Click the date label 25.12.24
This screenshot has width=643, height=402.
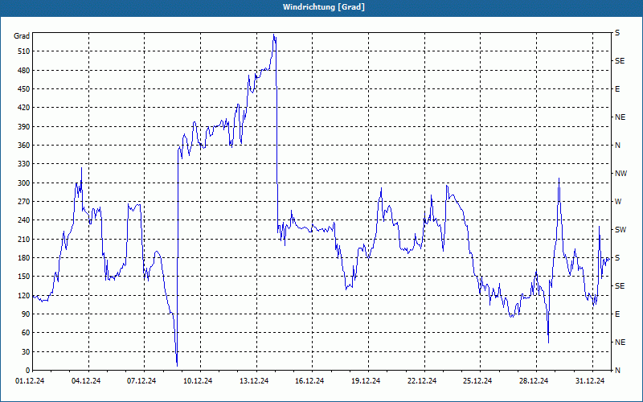tap(477, 381)
